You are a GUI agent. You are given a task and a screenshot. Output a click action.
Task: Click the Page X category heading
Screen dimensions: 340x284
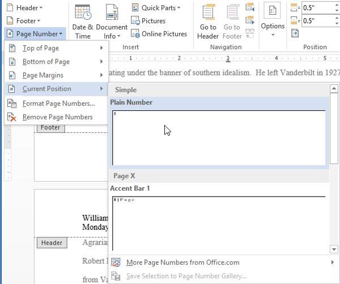[124, 176]
